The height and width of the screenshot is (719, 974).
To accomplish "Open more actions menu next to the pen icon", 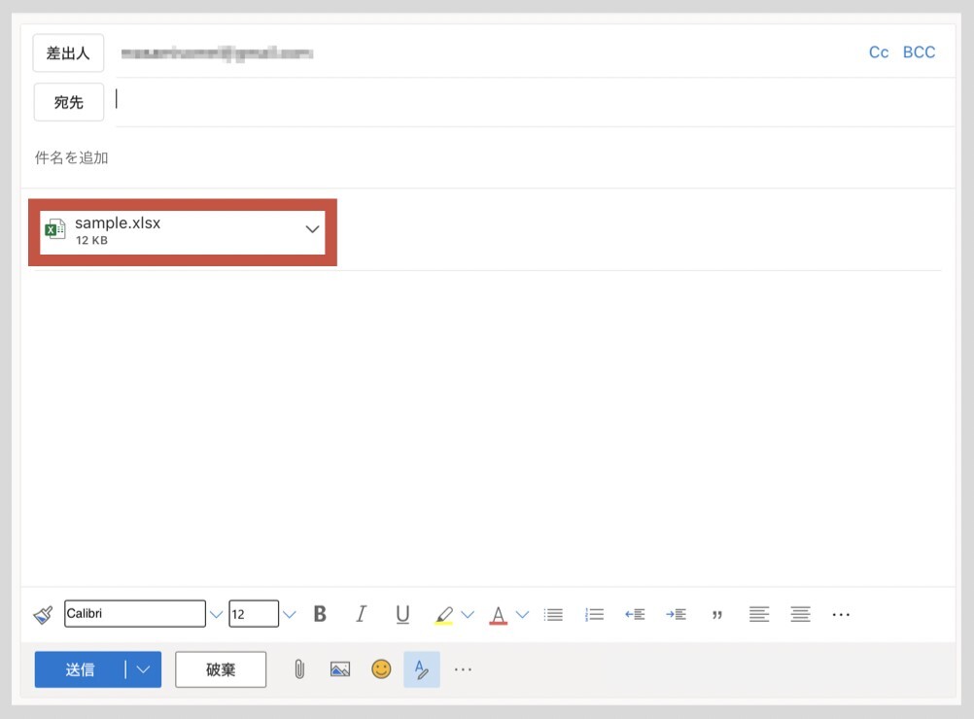I will coord(463,668).
